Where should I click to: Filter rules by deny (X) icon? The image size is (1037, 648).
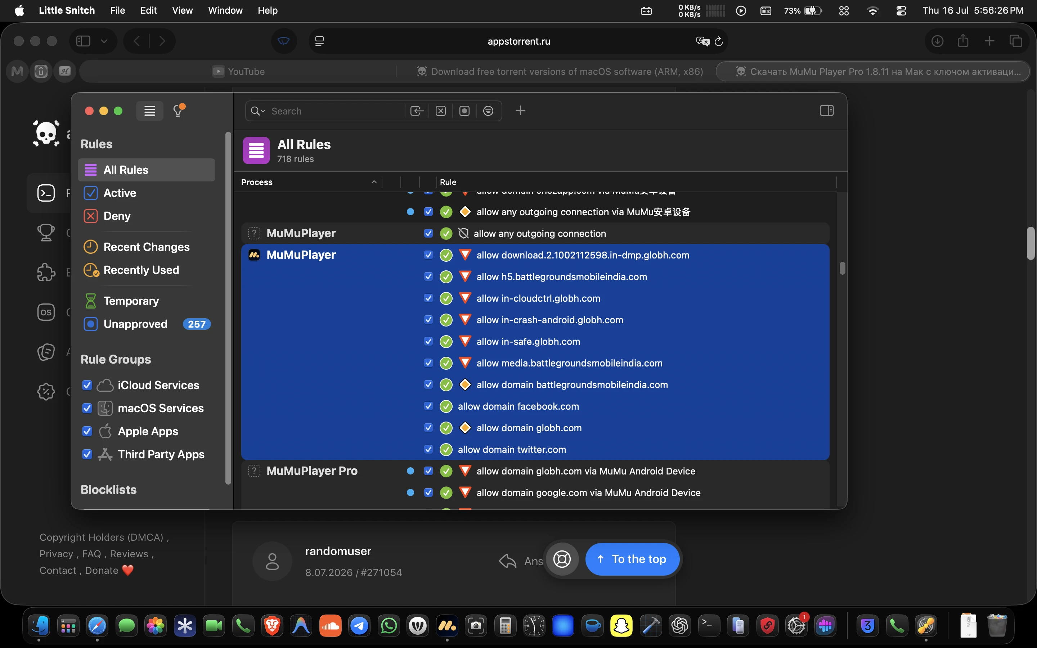440,111
